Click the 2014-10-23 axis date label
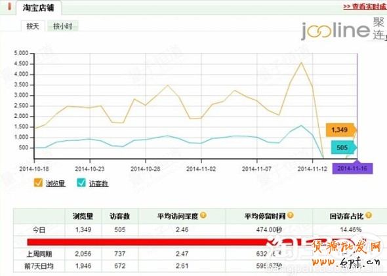Viewport: 387px width, 276px height. pos(90,169)
